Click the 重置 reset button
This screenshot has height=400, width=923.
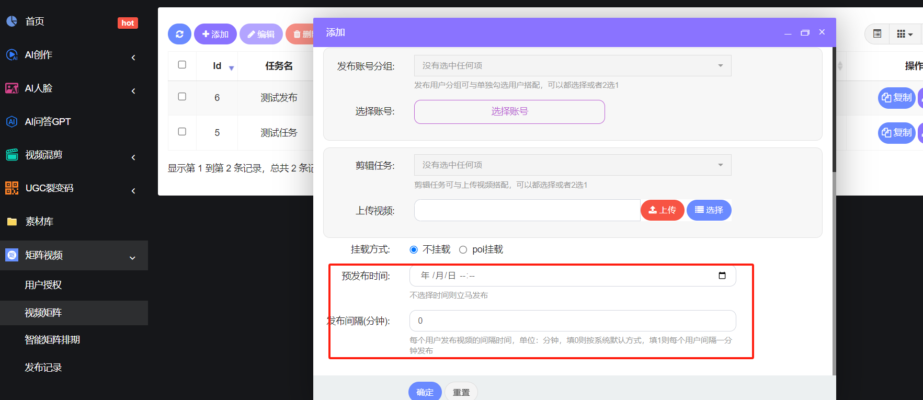pos(461,392)
